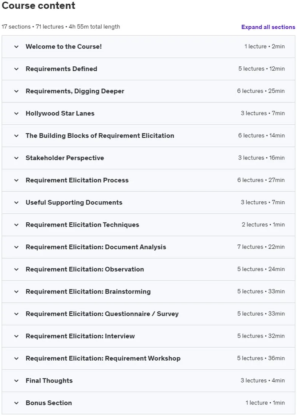The height and width of the screenshot is (416, 297).
Task: Click chevron beside Requirements, Digging Deeper
Action: (16, 91)
